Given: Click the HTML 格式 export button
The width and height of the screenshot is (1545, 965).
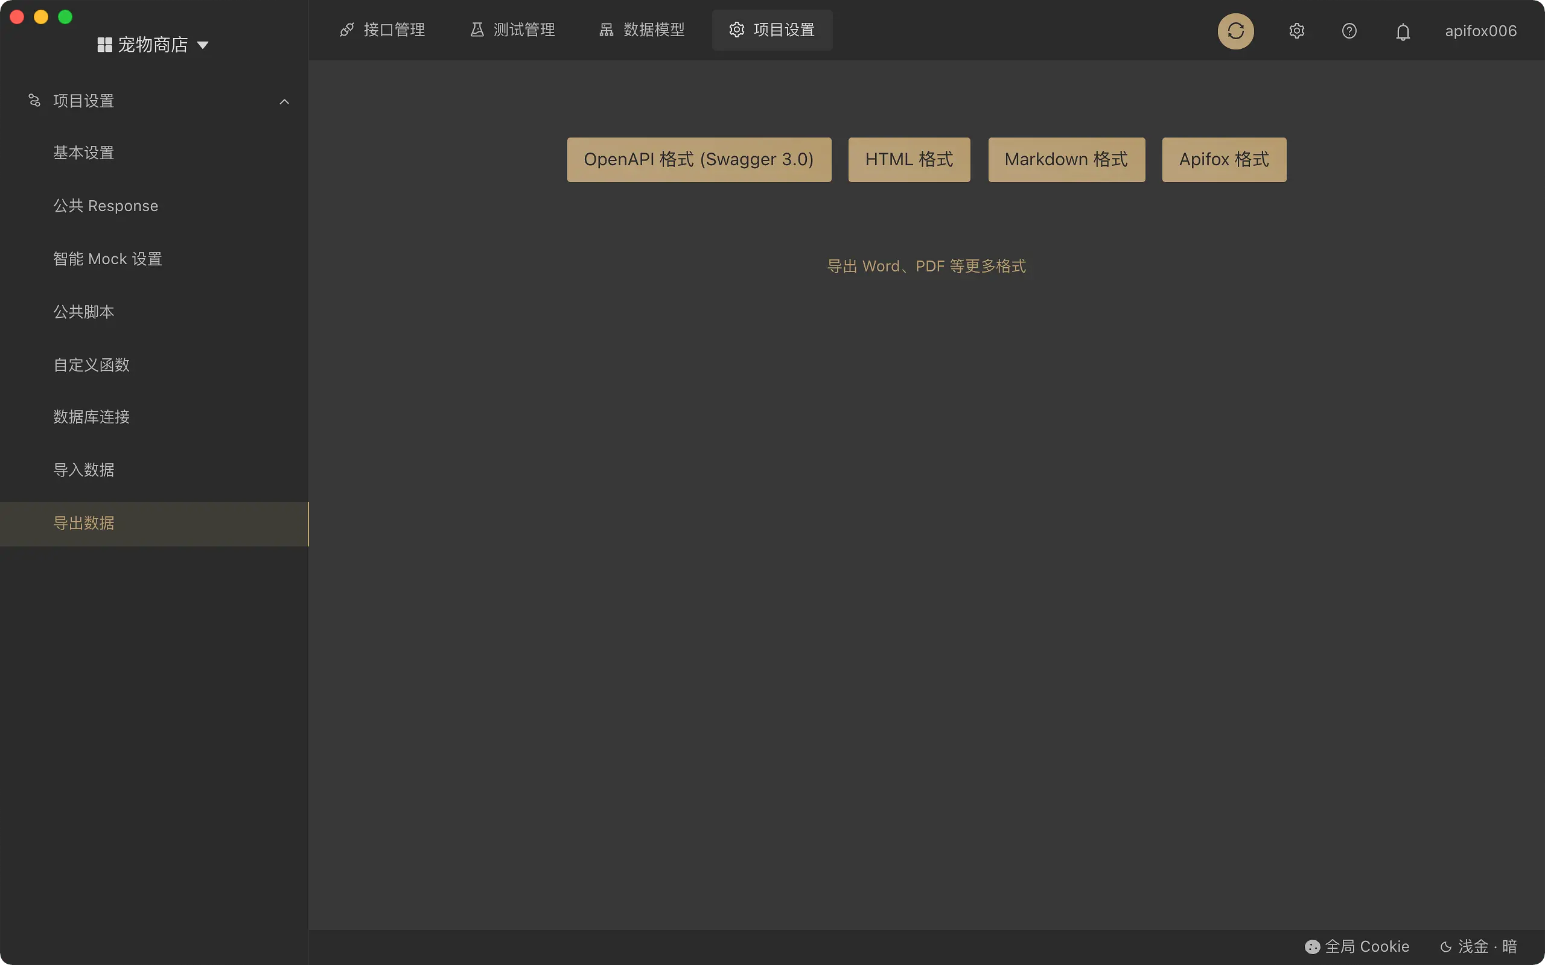Looking at the screenshot, I should (909, 160).
